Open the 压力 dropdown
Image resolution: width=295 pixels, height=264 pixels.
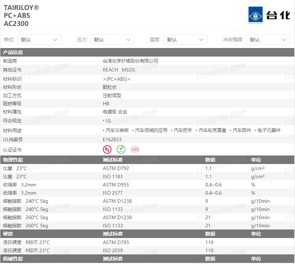112,39
